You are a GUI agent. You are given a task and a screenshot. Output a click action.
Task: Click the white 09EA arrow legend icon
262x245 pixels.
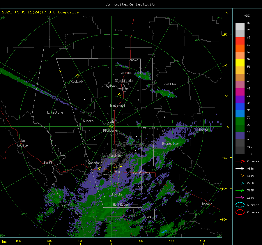coord(240,169)
